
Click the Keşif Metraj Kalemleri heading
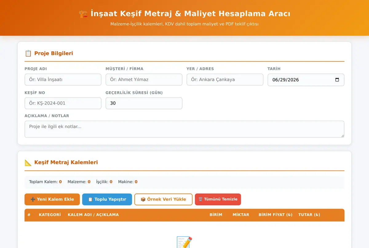66,162
